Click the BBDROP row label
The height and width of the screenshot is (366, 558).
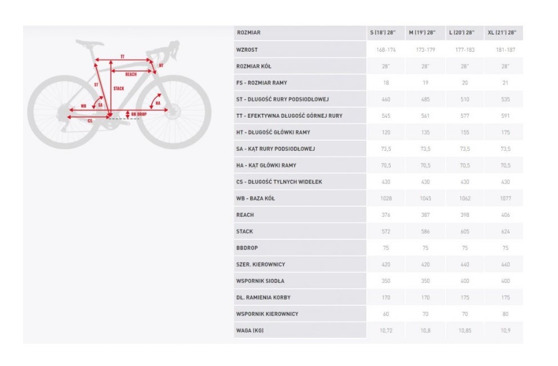[x=247, y=248]
